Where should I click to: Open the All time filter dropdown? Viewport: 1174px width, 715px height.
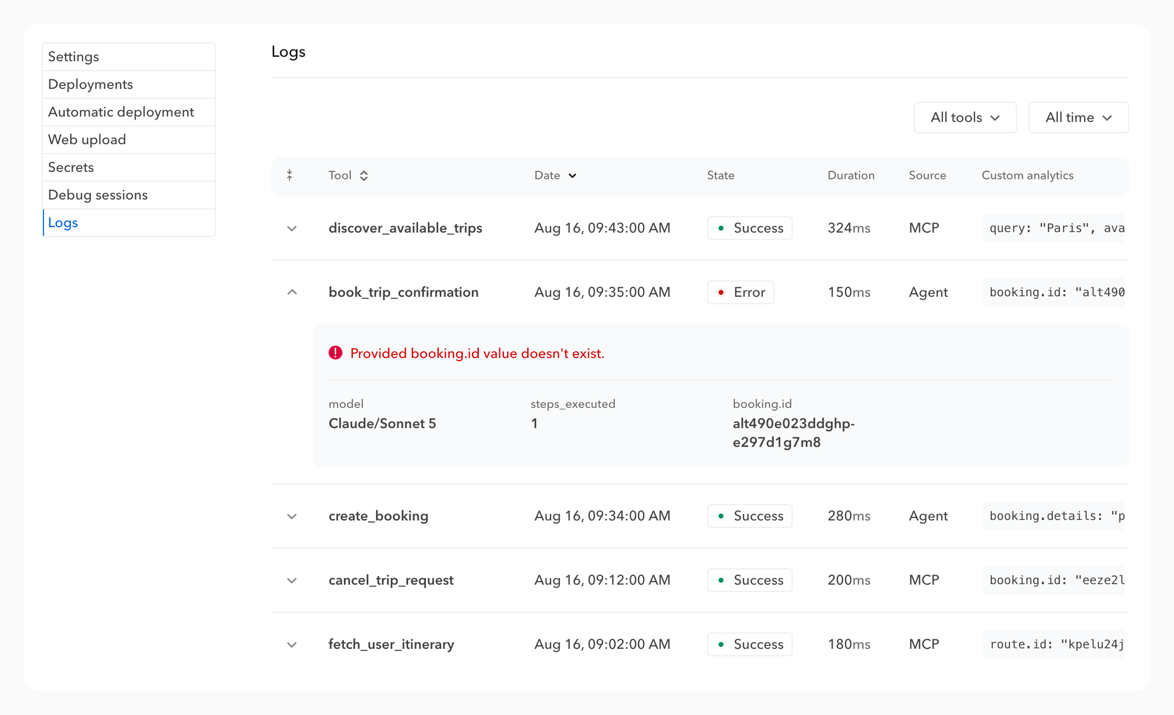tap(1078, 118)
